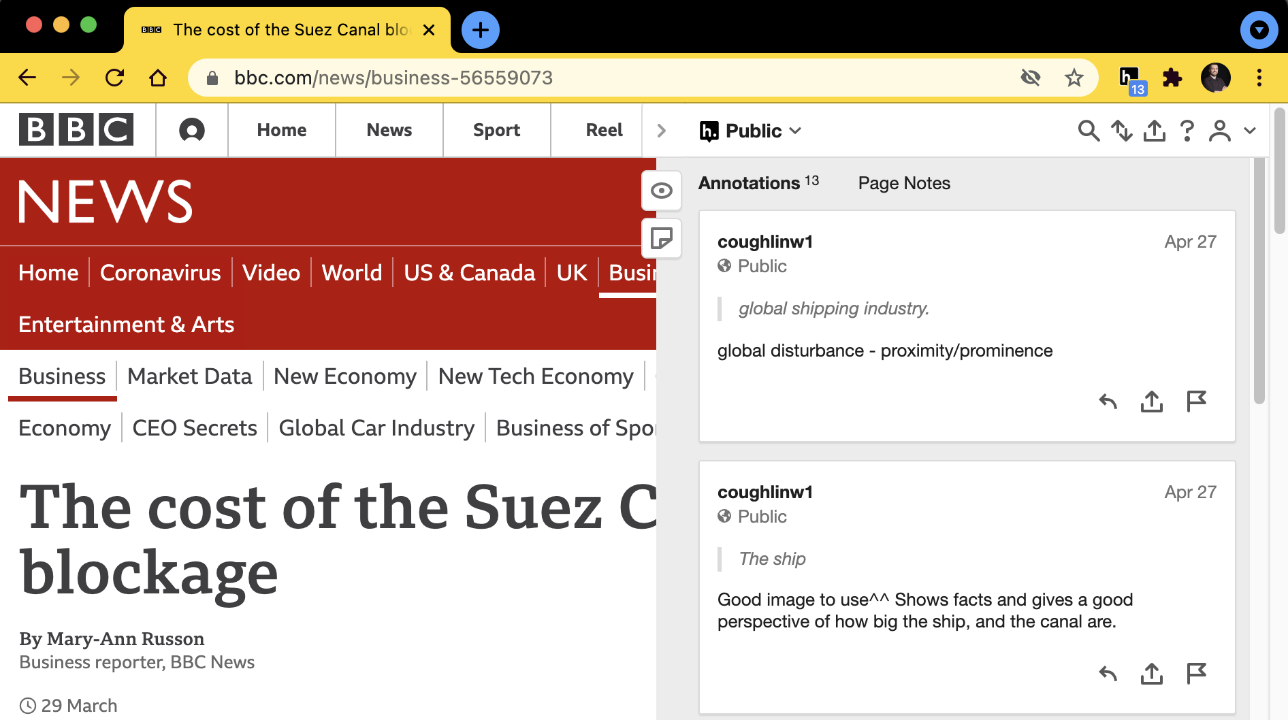This screenshot has width=1288, height=720.
Task: Reply to the 'The ship' annotation
Action: pyautogui.click(x=1108, y=674)
